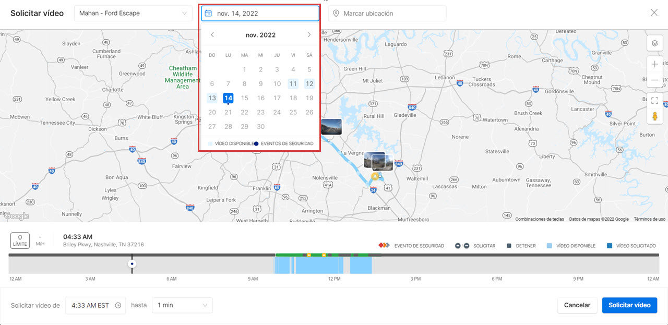
Task: Open the map layers icon
Action: click(654, 43)
